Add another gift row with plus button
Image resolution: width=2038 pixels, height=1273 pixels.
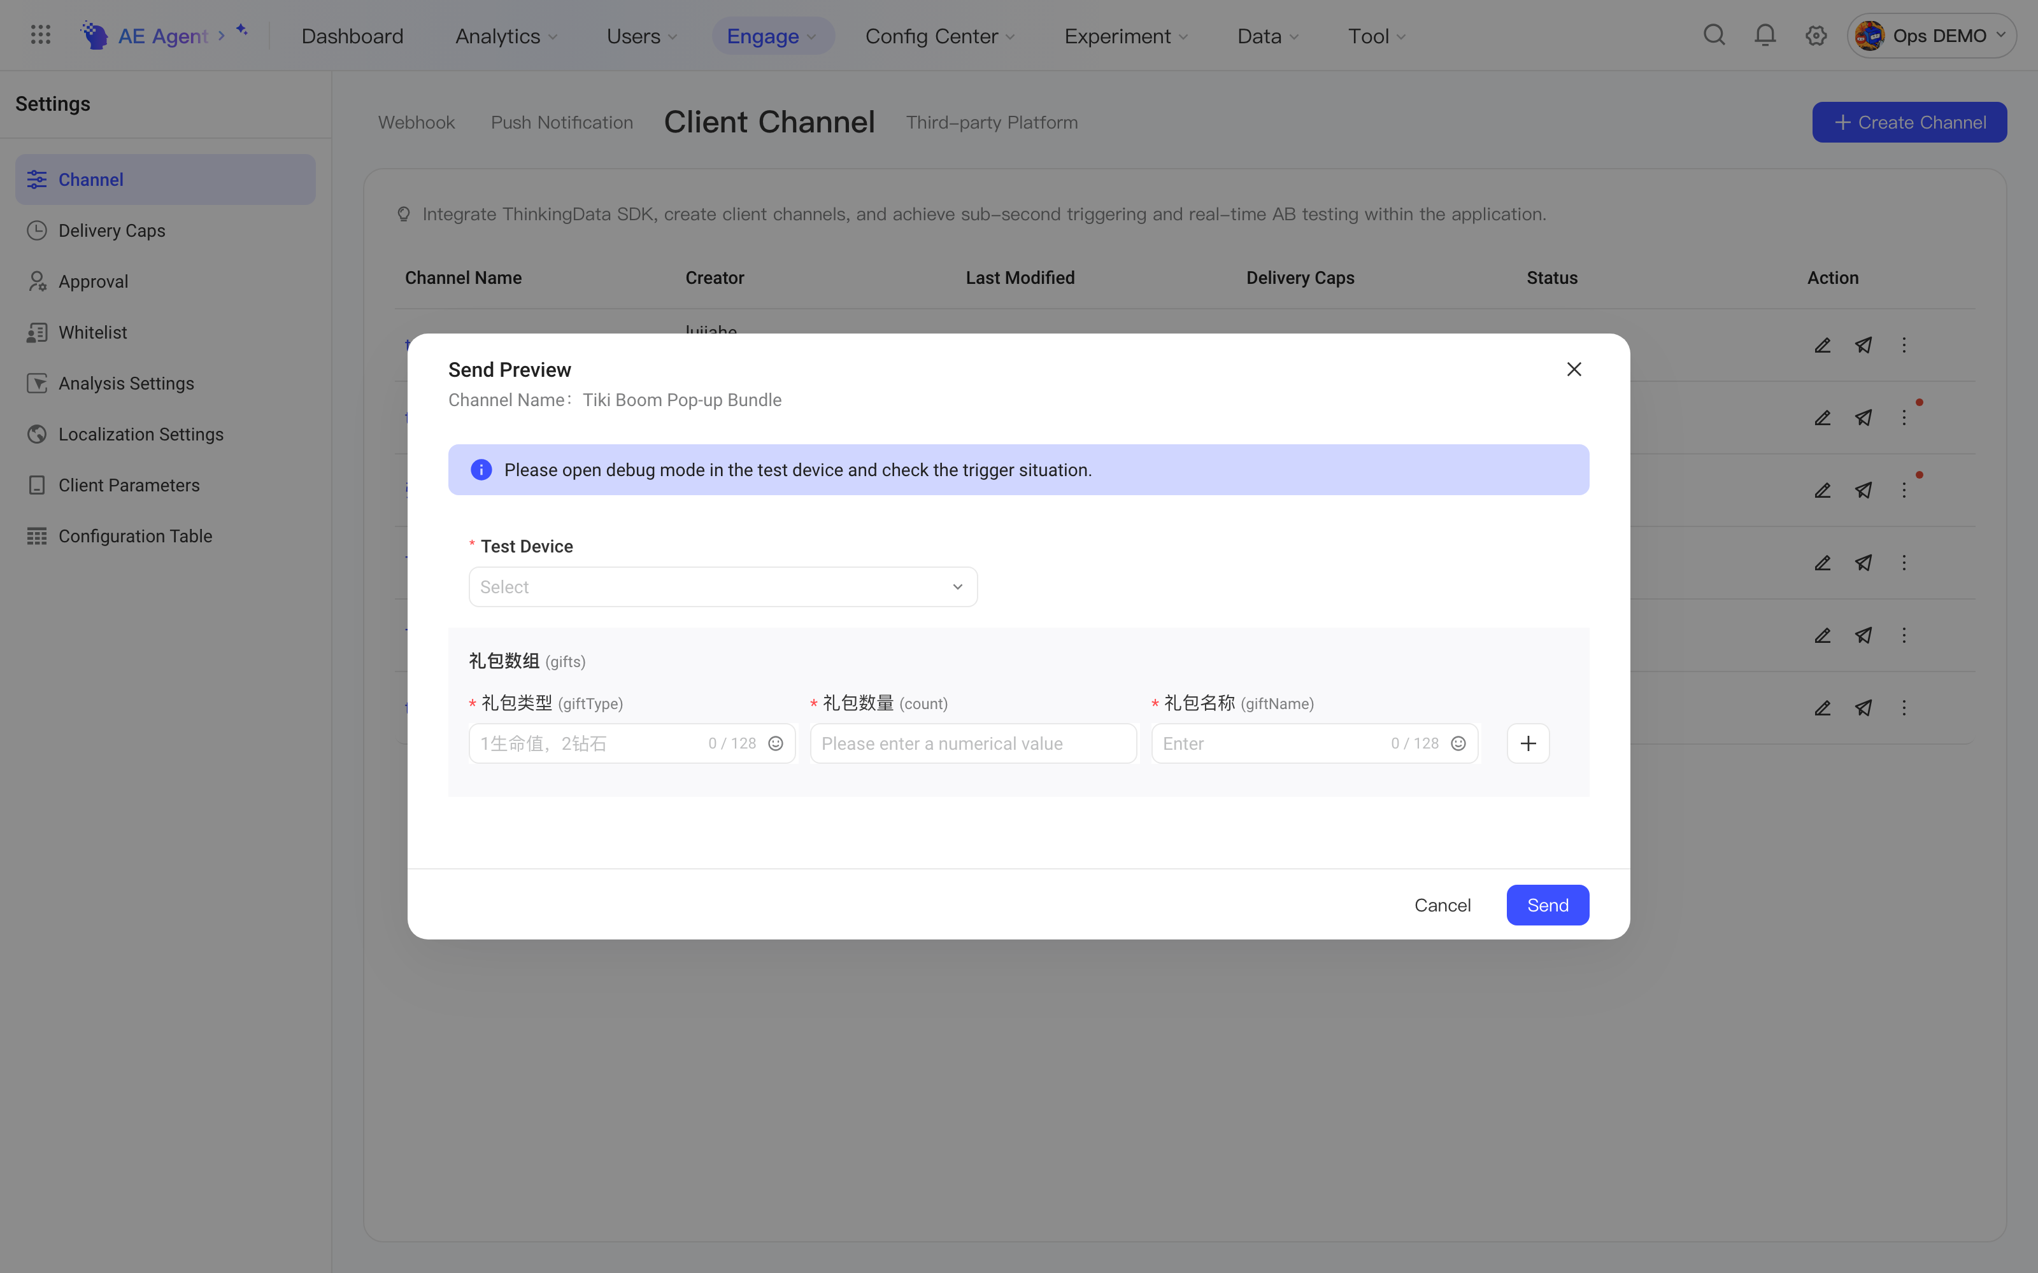tap(1528, 743)
